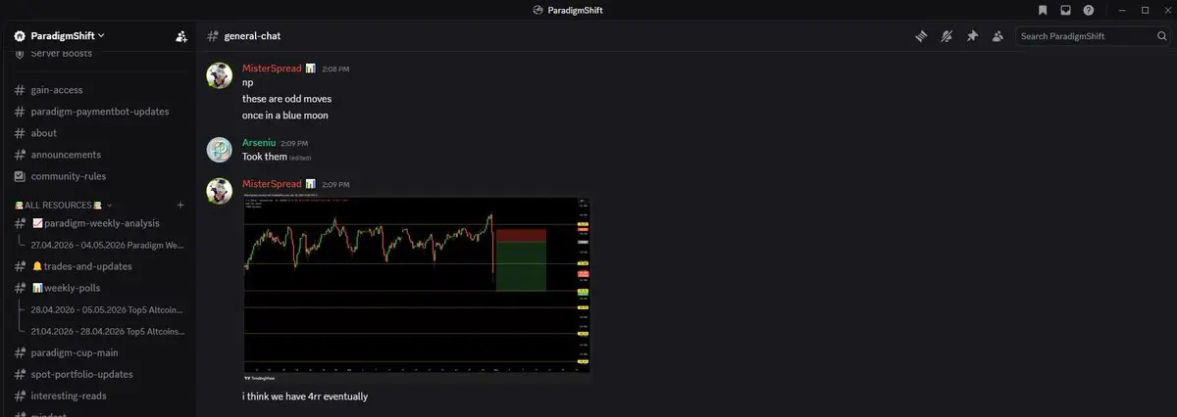The image size is (1177, 417).
Task: Open the Inbox
Action: pyautogui.click(x=1065, y=10)
